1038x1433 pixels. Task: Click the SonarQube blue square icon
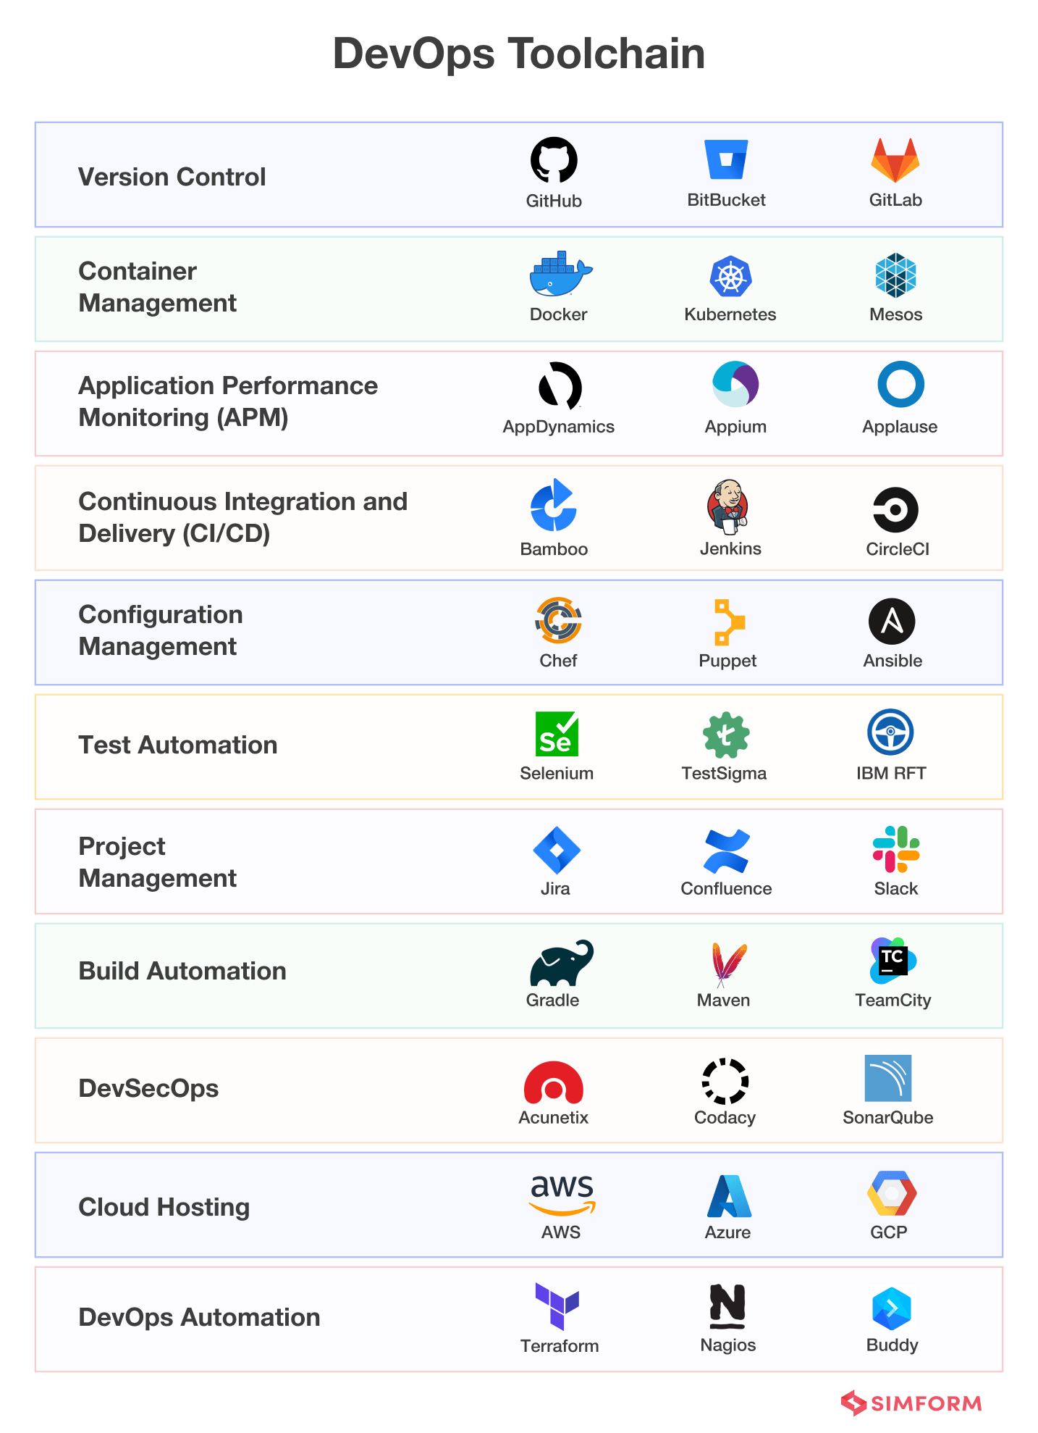coord(888,1078)
